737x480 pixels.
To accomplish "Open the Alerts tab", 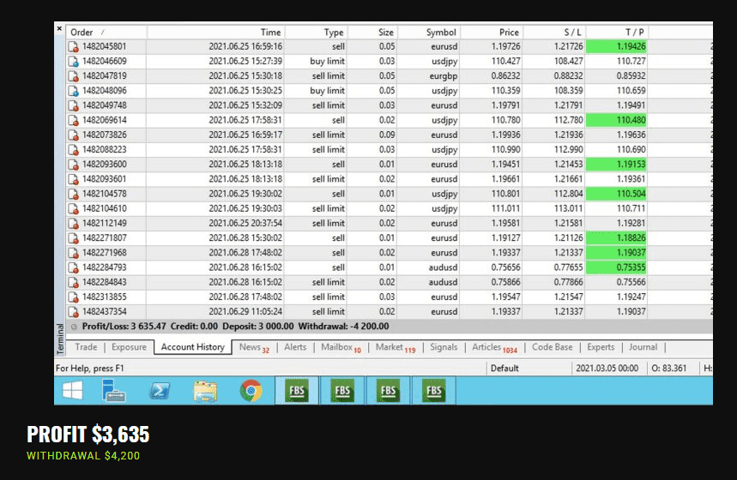I will point(295,347).
